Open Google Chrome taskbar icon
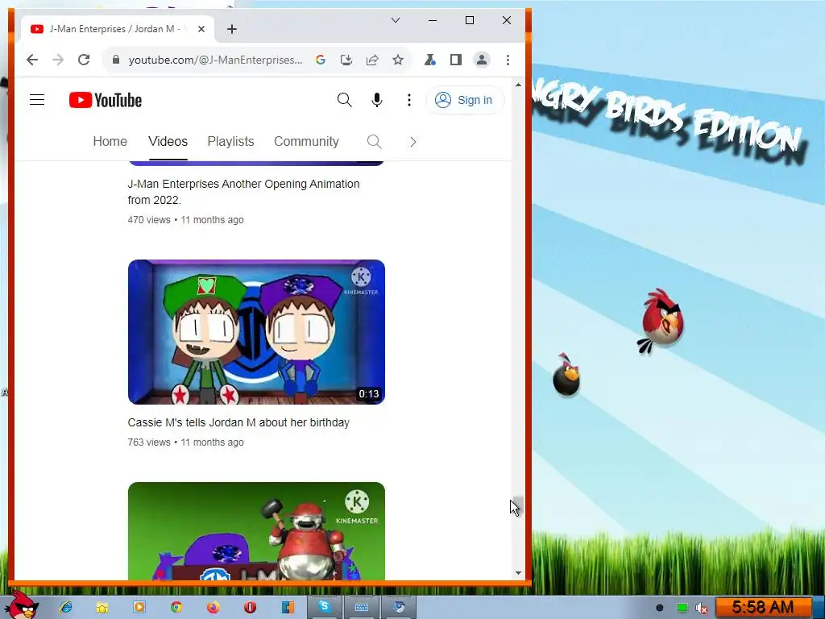 (x=176, y=608)
